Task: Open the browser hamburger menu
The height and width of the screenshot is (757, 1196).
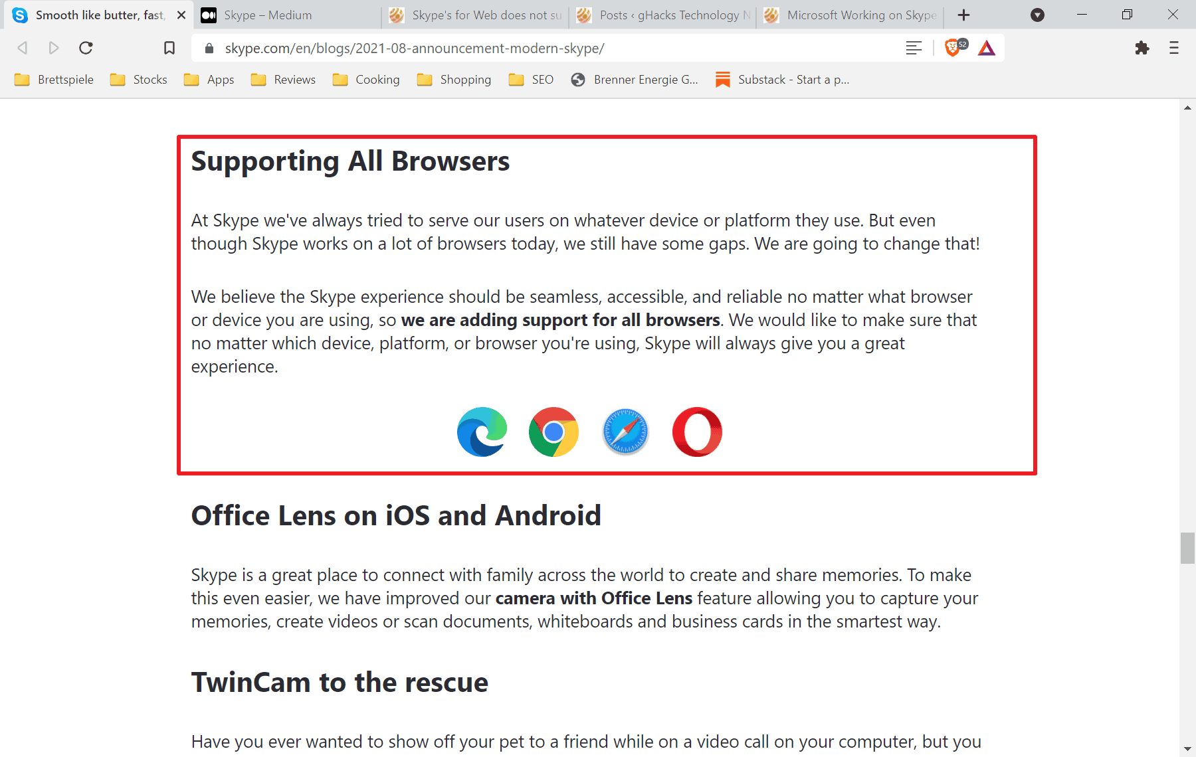Action: (1173, 48)
